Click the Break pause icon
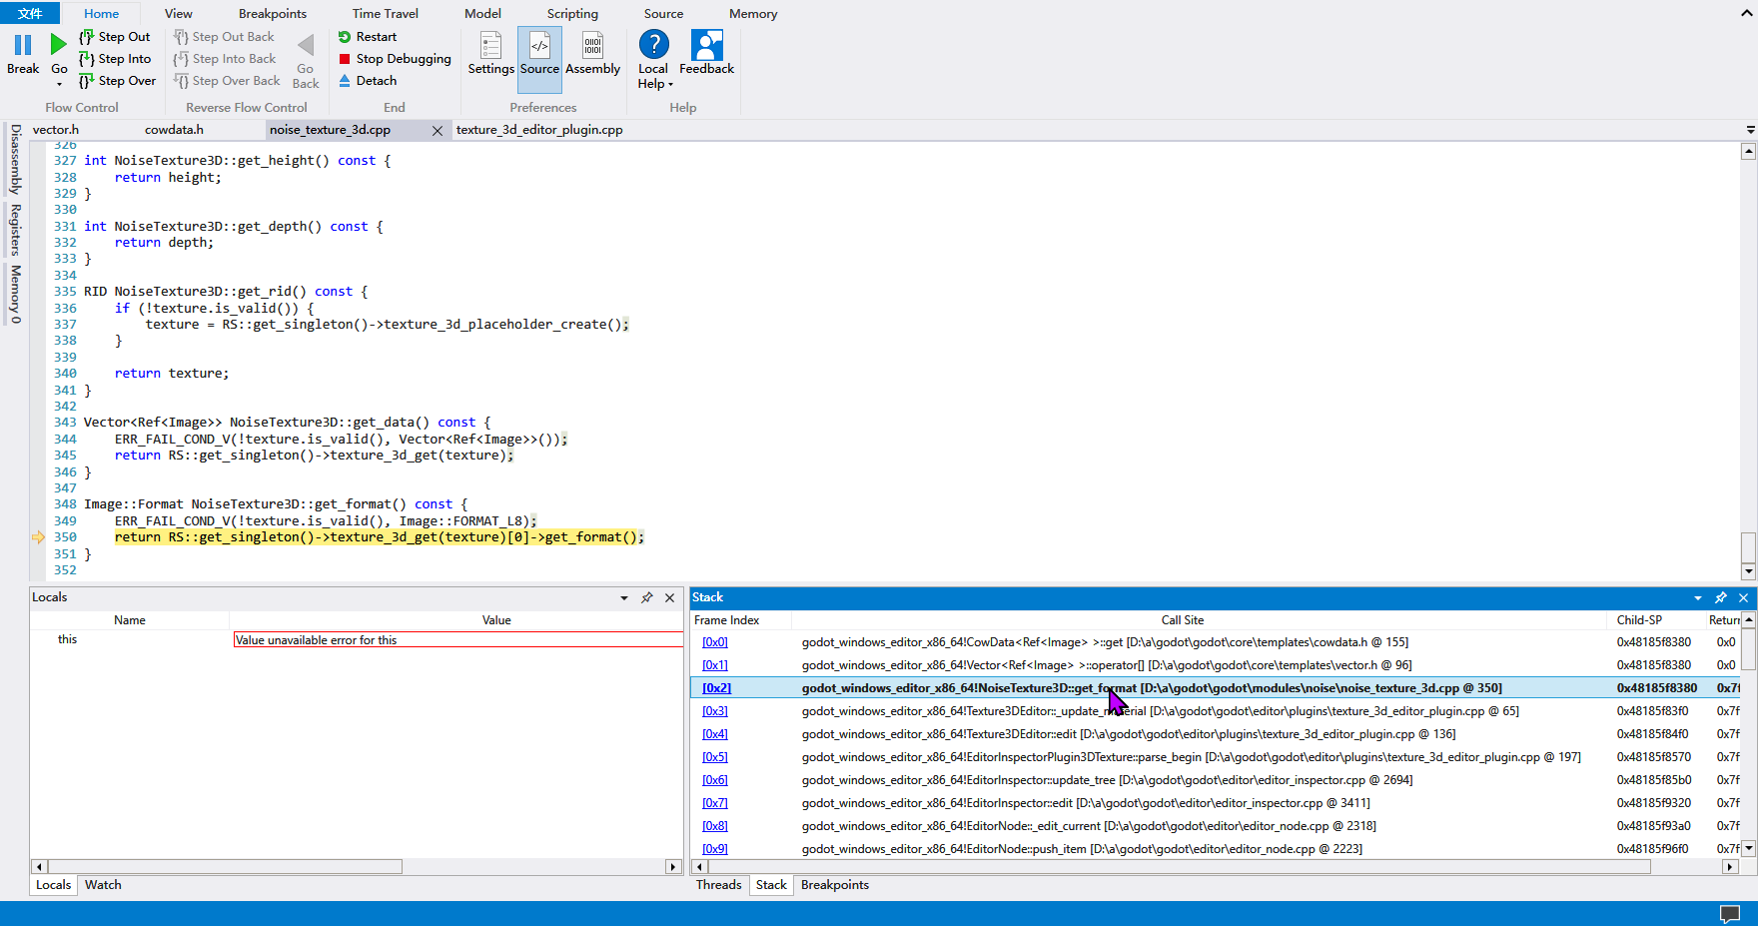Screen dimensions: 1758x926 click(x=22, y=45)
